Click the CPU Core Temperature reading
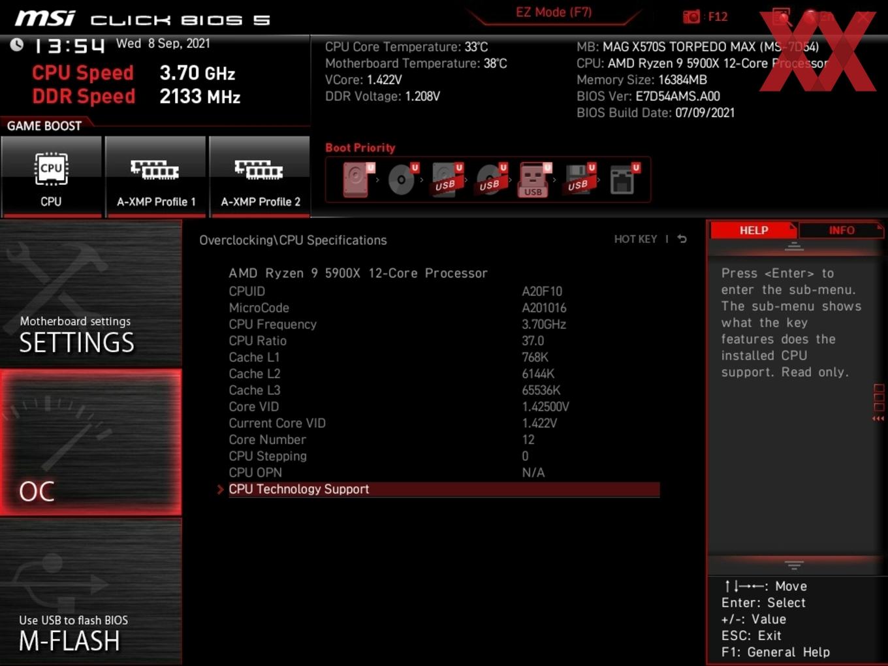This screenshot has height=666, width=888. (406, 47)
